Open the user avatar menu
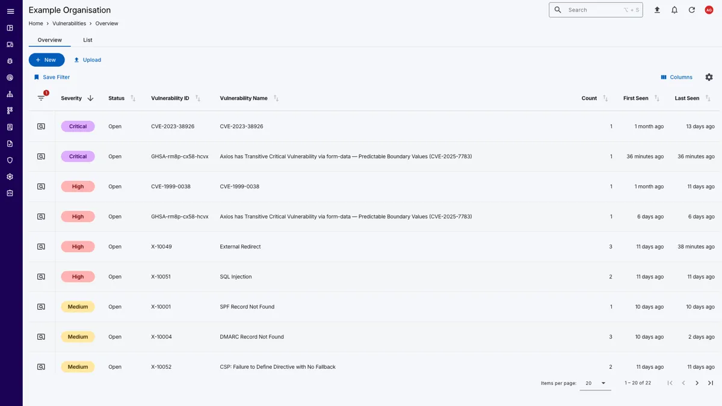 709,10
